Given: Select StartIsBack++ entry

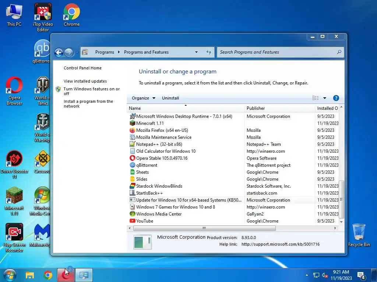Looking at the screenshot, I should coord(233,193).
